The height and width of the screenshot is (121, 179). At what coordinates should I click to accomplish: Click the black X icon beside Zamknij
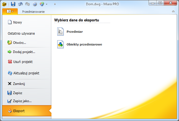tap(10, 84)
